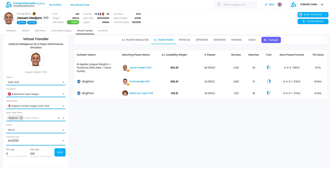Click the LB 87% position badge

(22, 22)
